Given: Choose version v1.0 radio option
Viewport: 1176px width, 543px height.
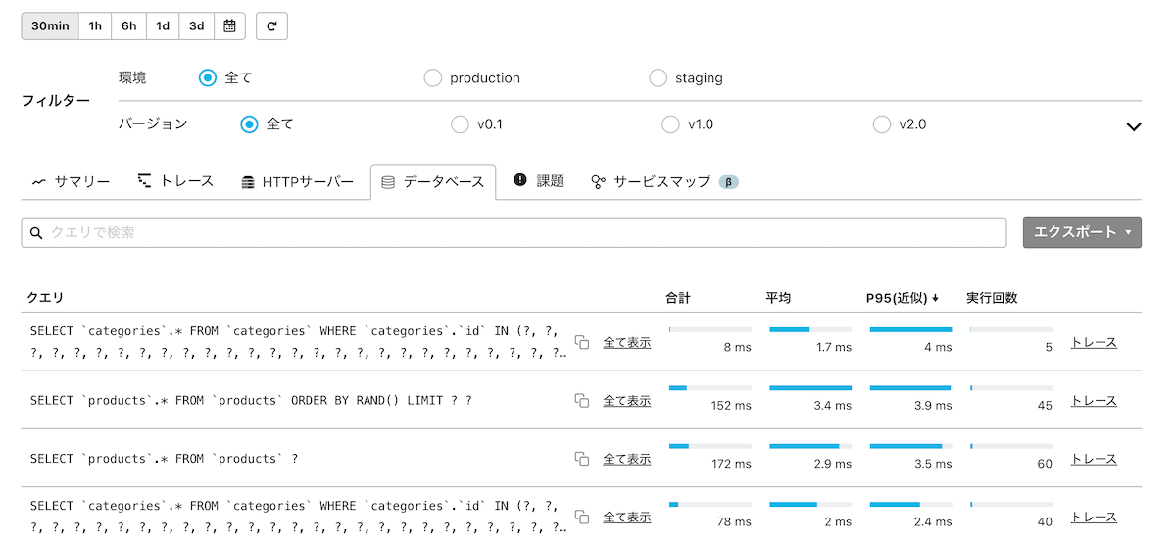Looking at the screenshot, I should [x=670, y=124].
